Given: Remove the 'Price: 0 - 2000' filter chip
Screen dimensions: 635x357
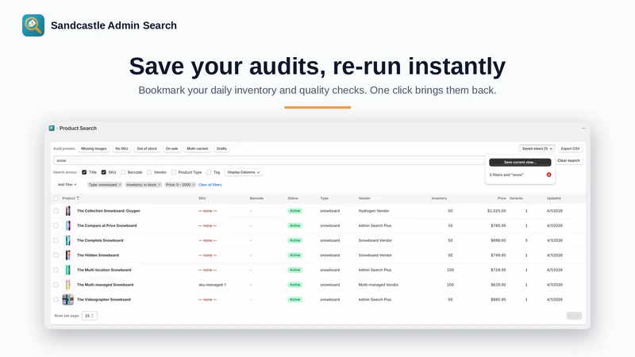Looking at the screenshot, I should (194, 185).
